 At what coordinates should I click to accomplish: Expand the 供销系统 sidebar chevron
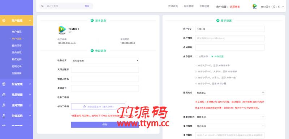pyautogui.click(x=30, y=116)
